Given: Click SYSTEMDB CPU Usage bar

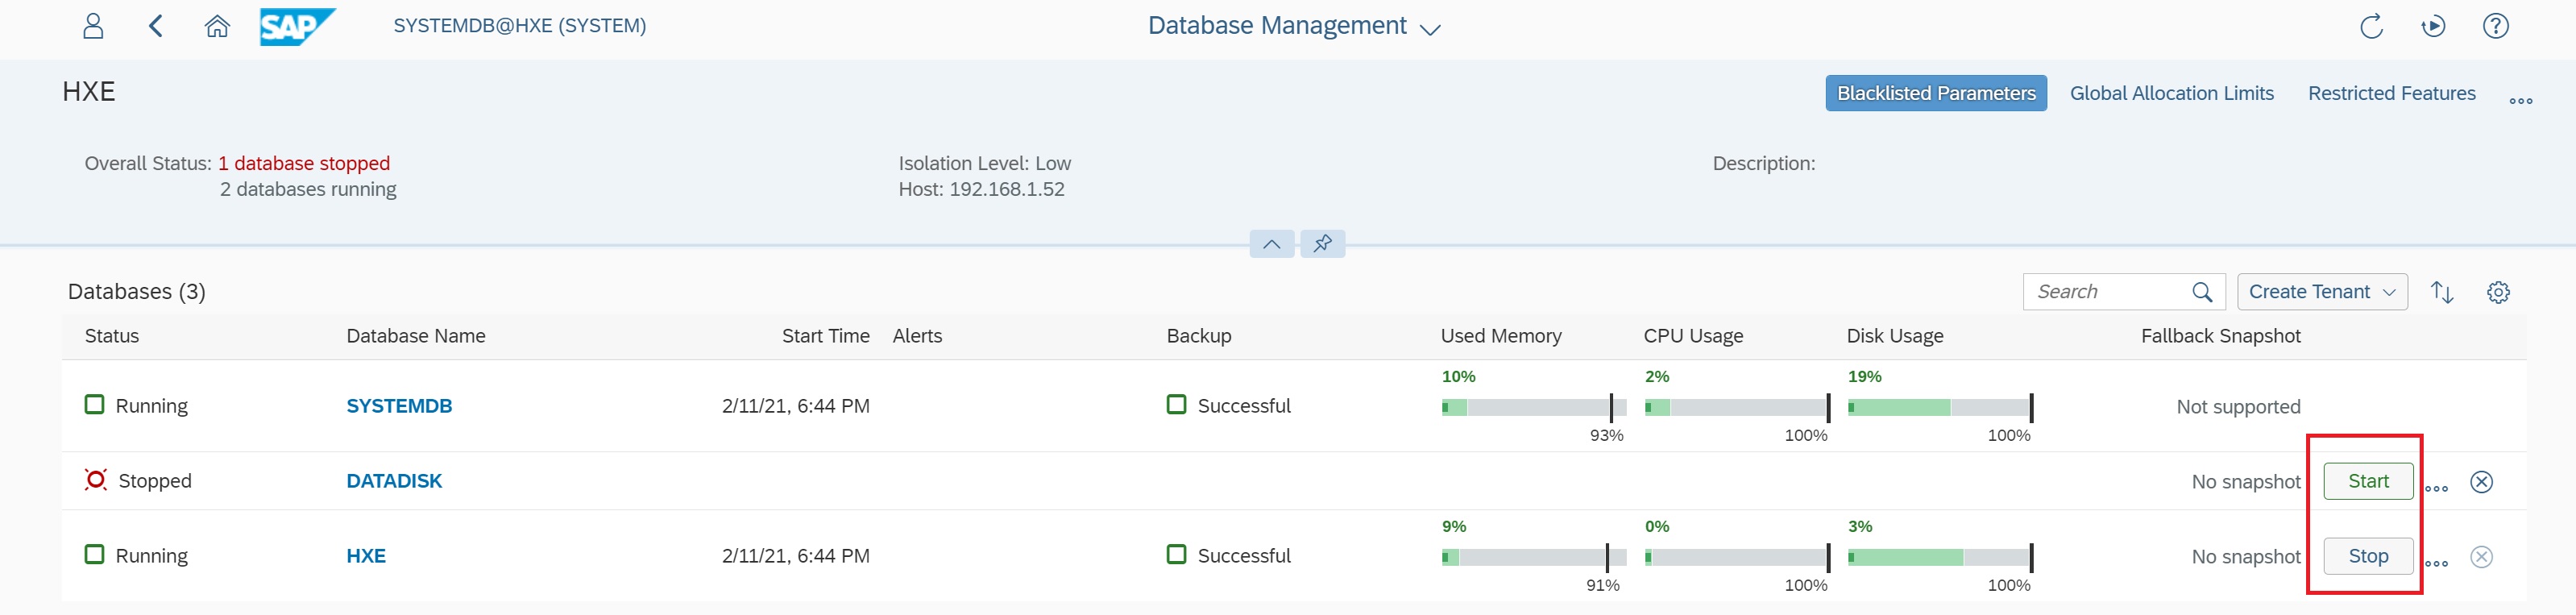Looking at the screenshot, I should tap(1737, 407).
